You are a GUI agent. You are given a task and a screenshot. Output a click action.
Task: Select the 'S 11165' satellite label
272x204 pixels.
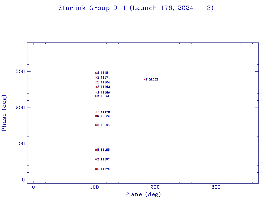click(103, 125)
